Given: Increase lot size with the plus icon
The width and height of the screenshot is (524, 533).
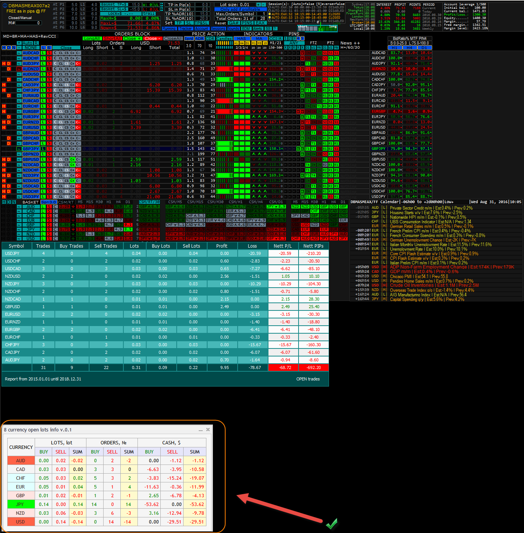Looking at the screenshot, I should [259, 5].
